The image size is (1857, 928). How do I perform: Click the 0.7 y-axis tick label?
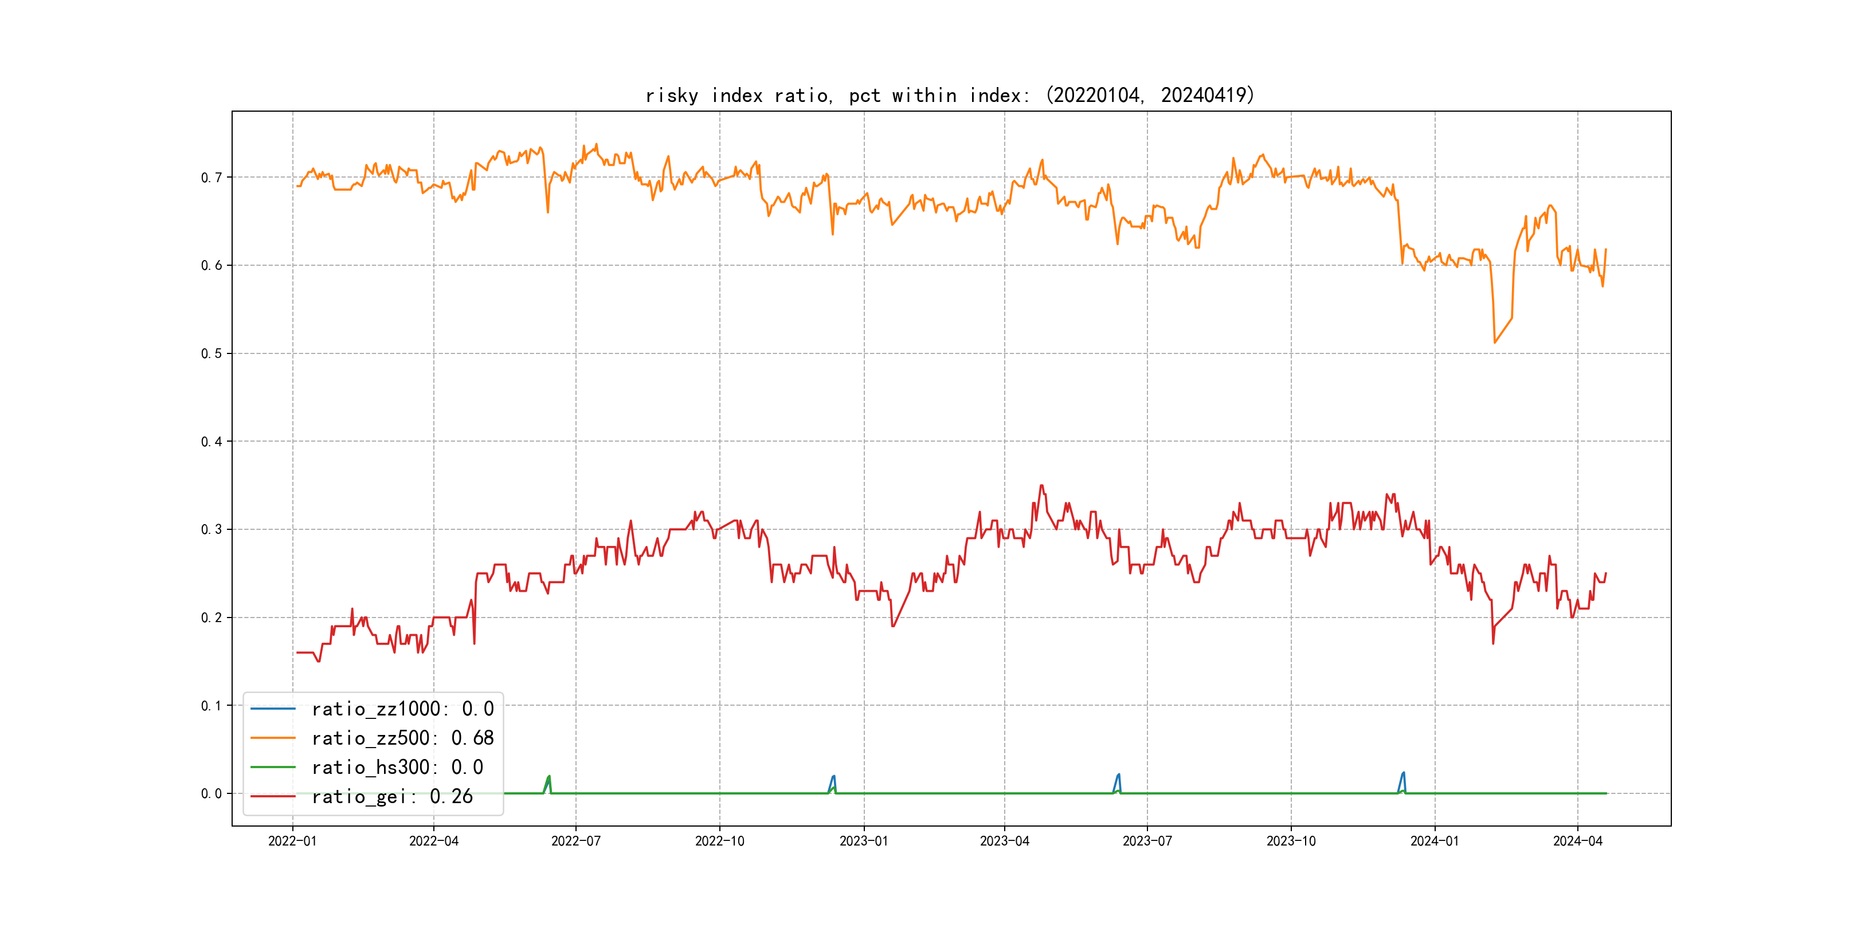211,177
